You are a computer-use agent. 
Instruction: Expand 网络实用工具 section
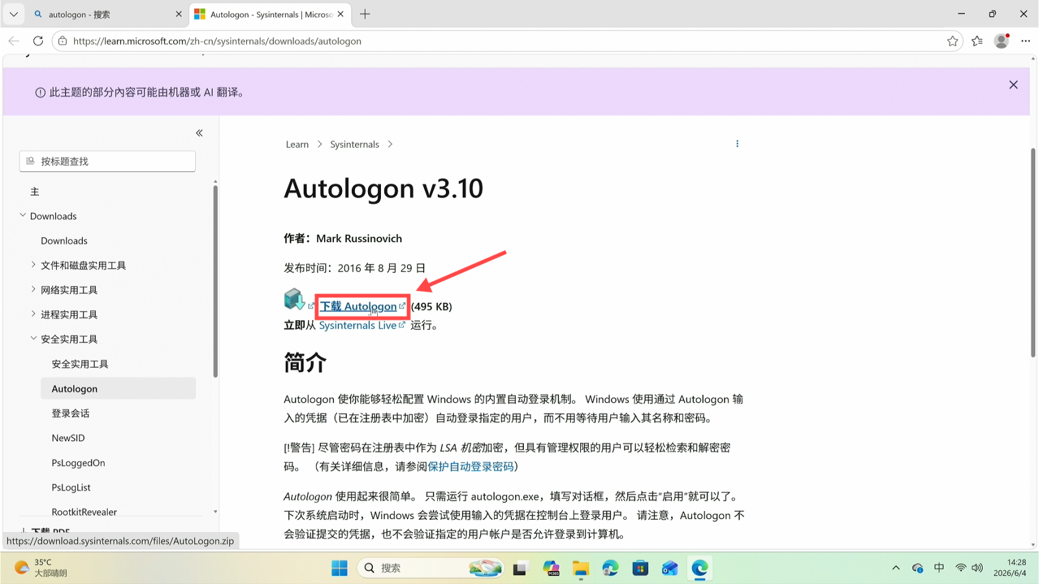coord(33,289)
